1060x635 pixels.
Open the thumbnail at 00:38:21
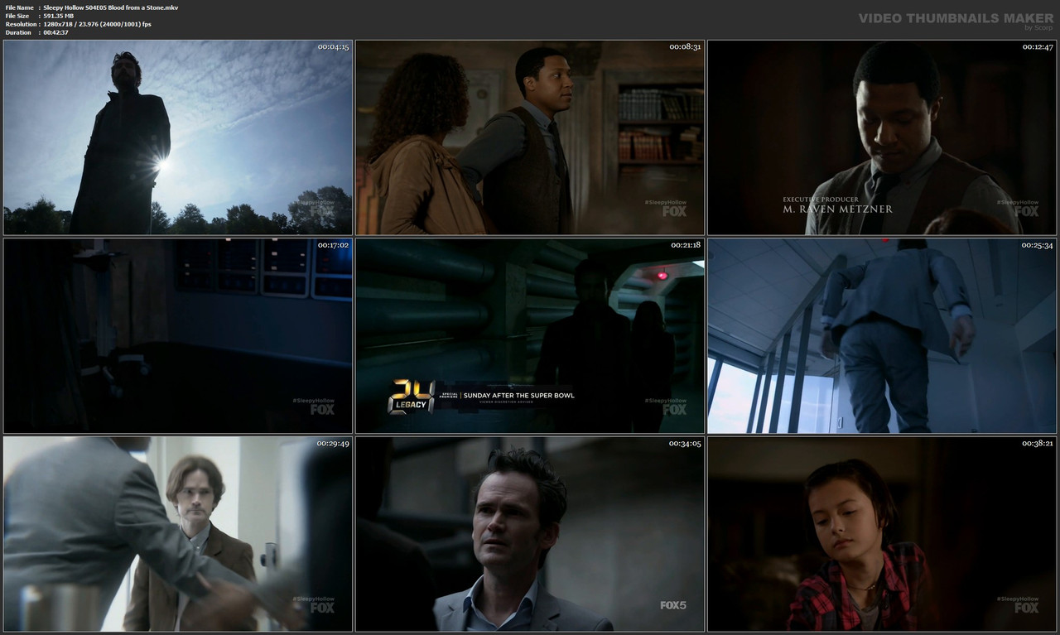pyautogui.click(x=882, y=534)
